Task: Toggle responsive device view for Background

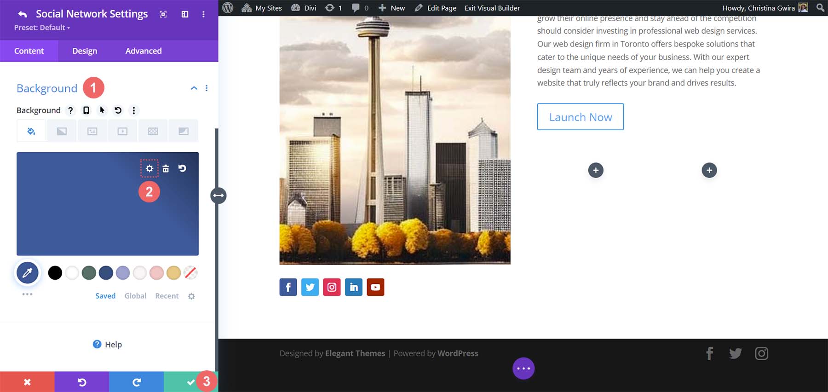Action: 86,110
